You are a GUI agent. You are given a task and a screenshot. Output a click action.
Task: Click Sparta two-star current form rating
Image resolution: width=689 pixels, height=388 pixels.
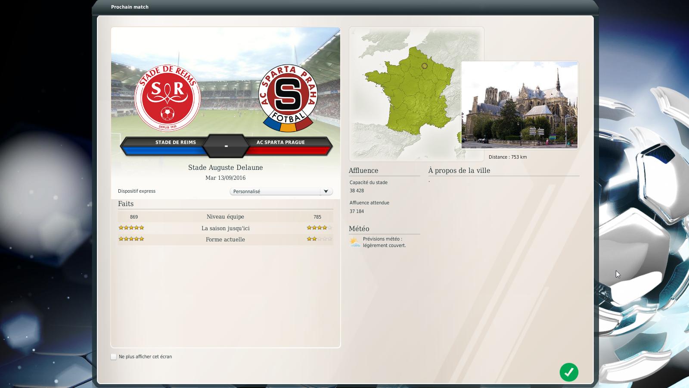(320, 239)
